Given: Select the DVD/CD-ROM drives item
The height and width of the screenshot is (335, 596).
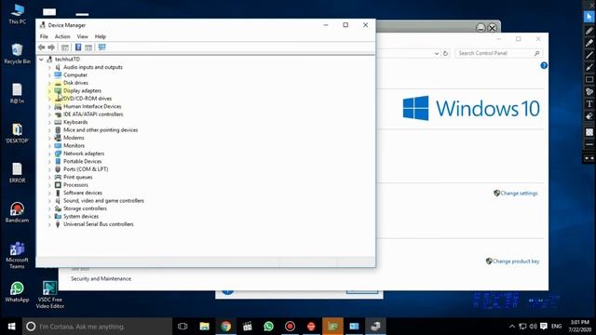Looking at the screenshot, I should 87,99.
